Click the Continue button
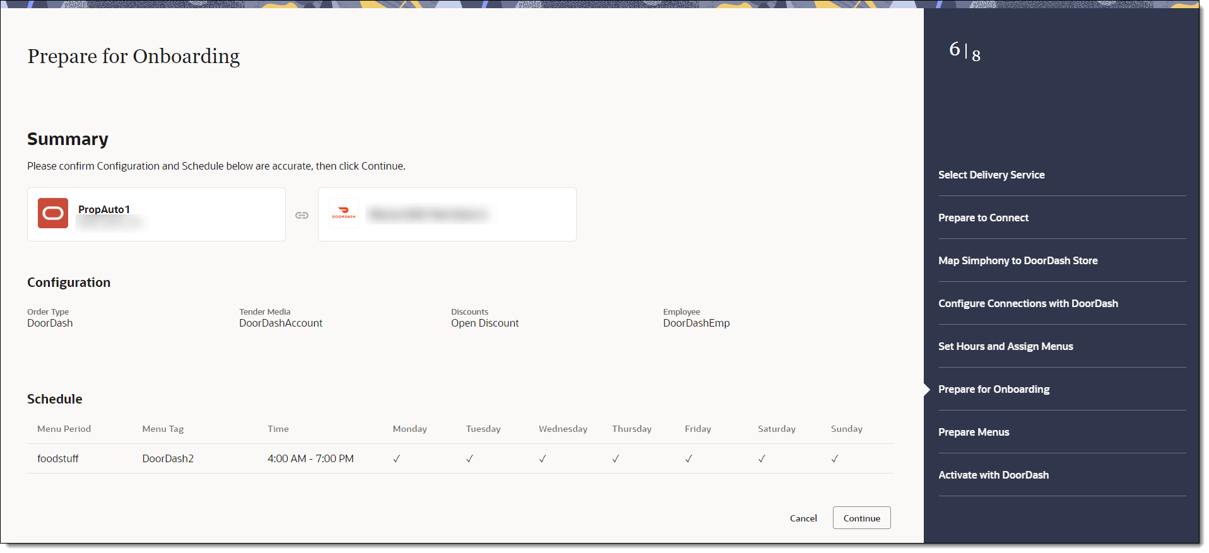 pyautogui.click(x=861, y=518)
